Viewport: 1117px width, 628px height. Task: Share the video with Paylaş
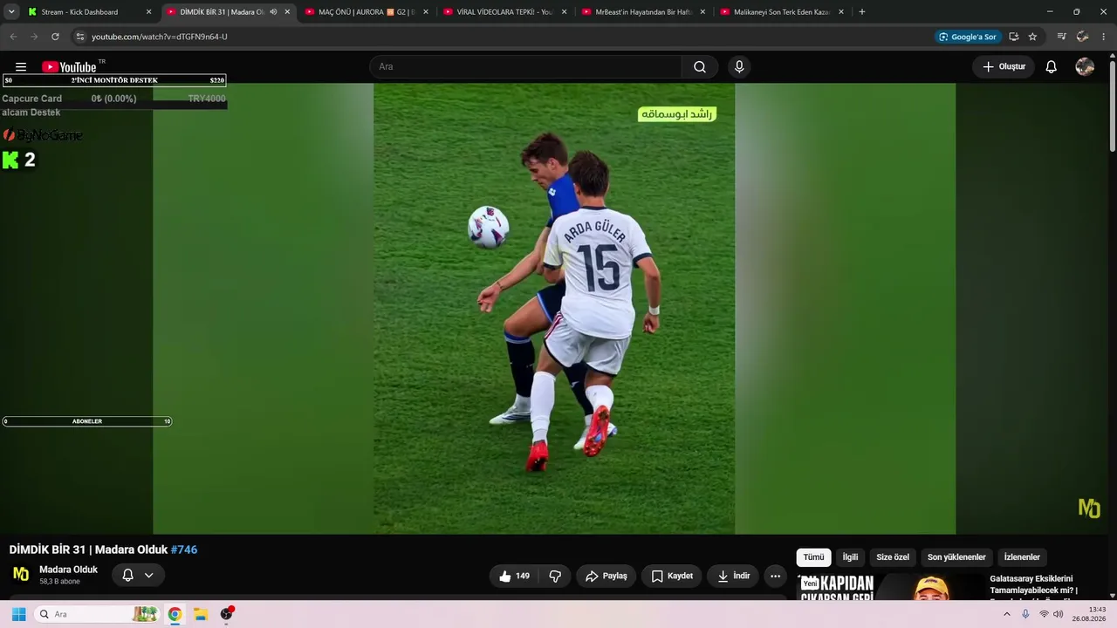tap(606, 576)
